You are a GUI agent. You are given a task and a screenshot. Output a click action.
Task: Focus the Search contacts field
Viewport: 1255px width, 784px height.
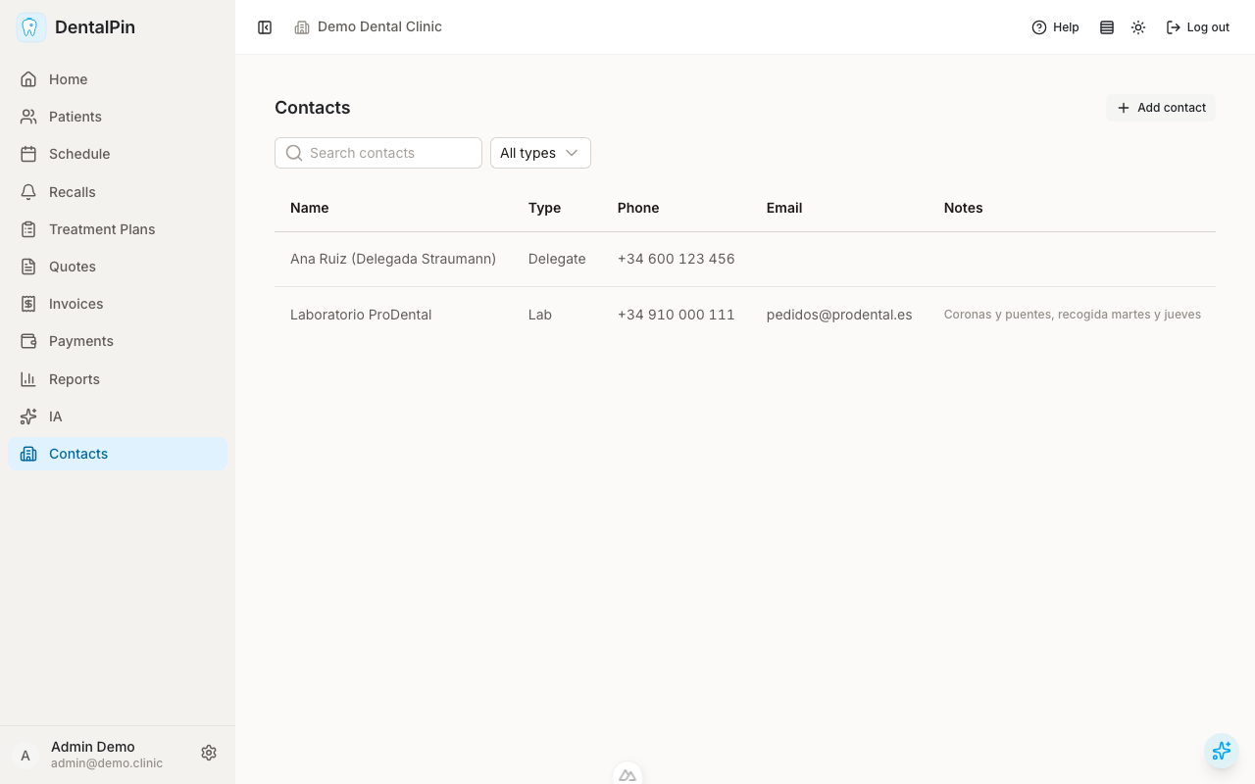(378, 153)
